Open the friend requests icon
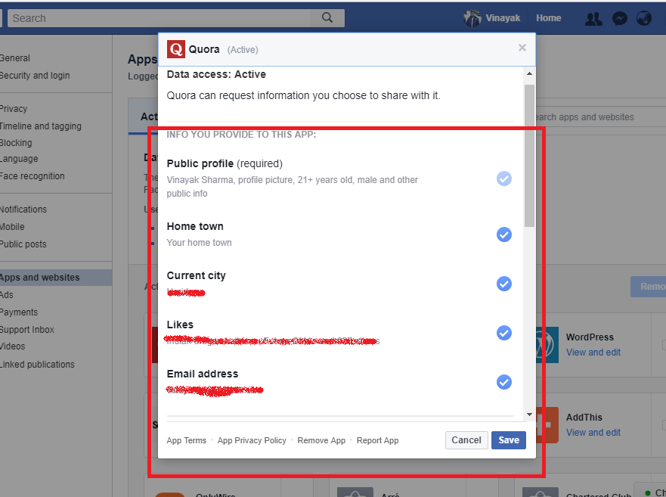The height and width of the screenshot is (497, 666). pos(593,18)
